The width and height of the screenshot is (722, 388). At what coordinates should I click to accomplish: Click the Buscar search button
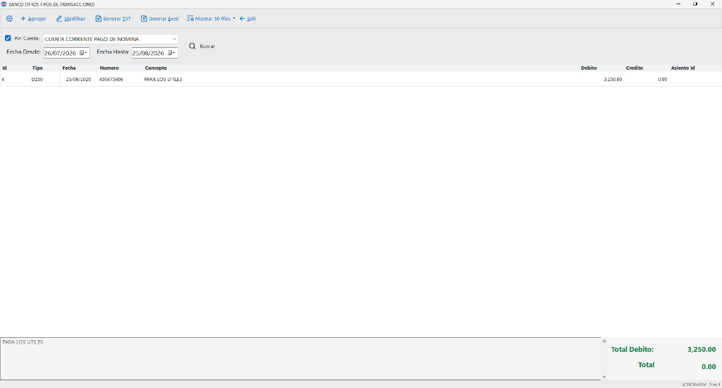click(202, 46)
